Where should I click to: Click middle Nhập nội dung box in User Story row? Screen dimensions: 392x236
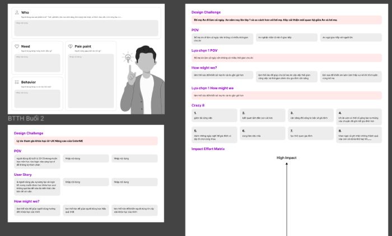(86, 182)
